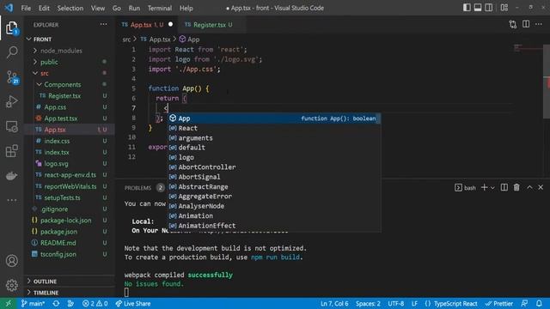Choose the React autocomplete suggestion

click(274, 128)
